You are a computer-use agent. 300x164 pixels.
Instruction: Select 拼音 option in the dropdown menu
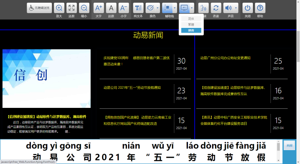[191, 30]
